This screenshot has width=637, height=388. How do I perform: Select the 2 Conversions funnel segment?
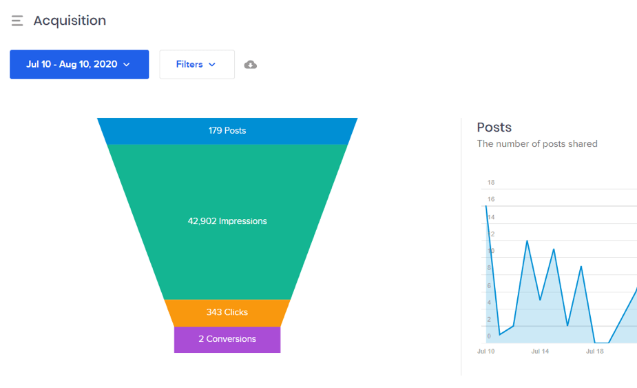pos(227,339)
